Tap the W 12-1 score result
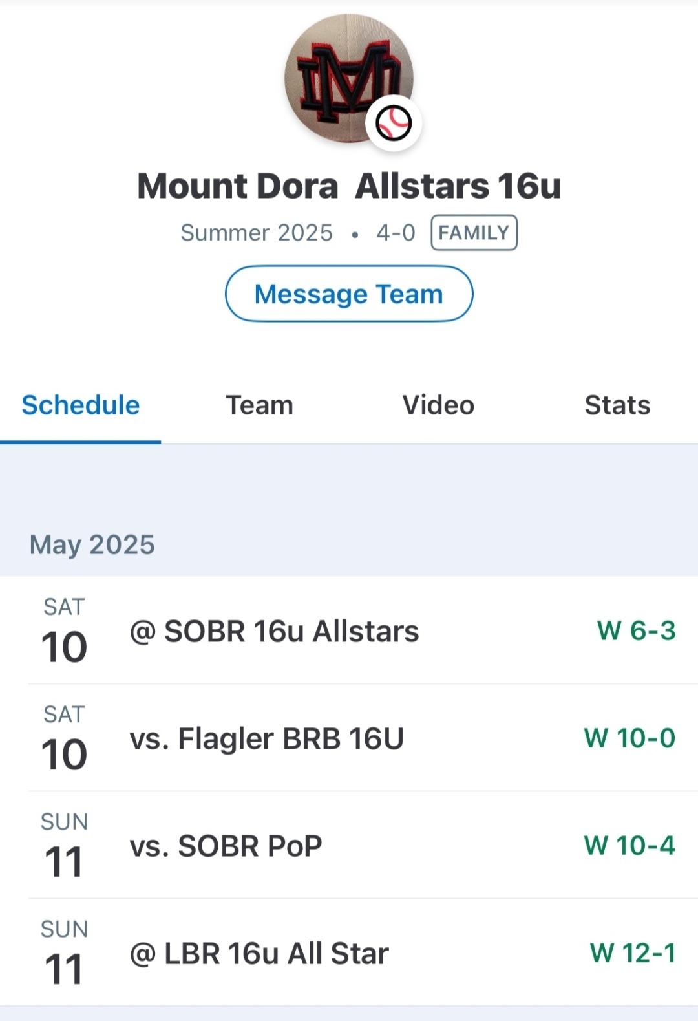Viewport: 698px width, 1021px height. [633, 952]
